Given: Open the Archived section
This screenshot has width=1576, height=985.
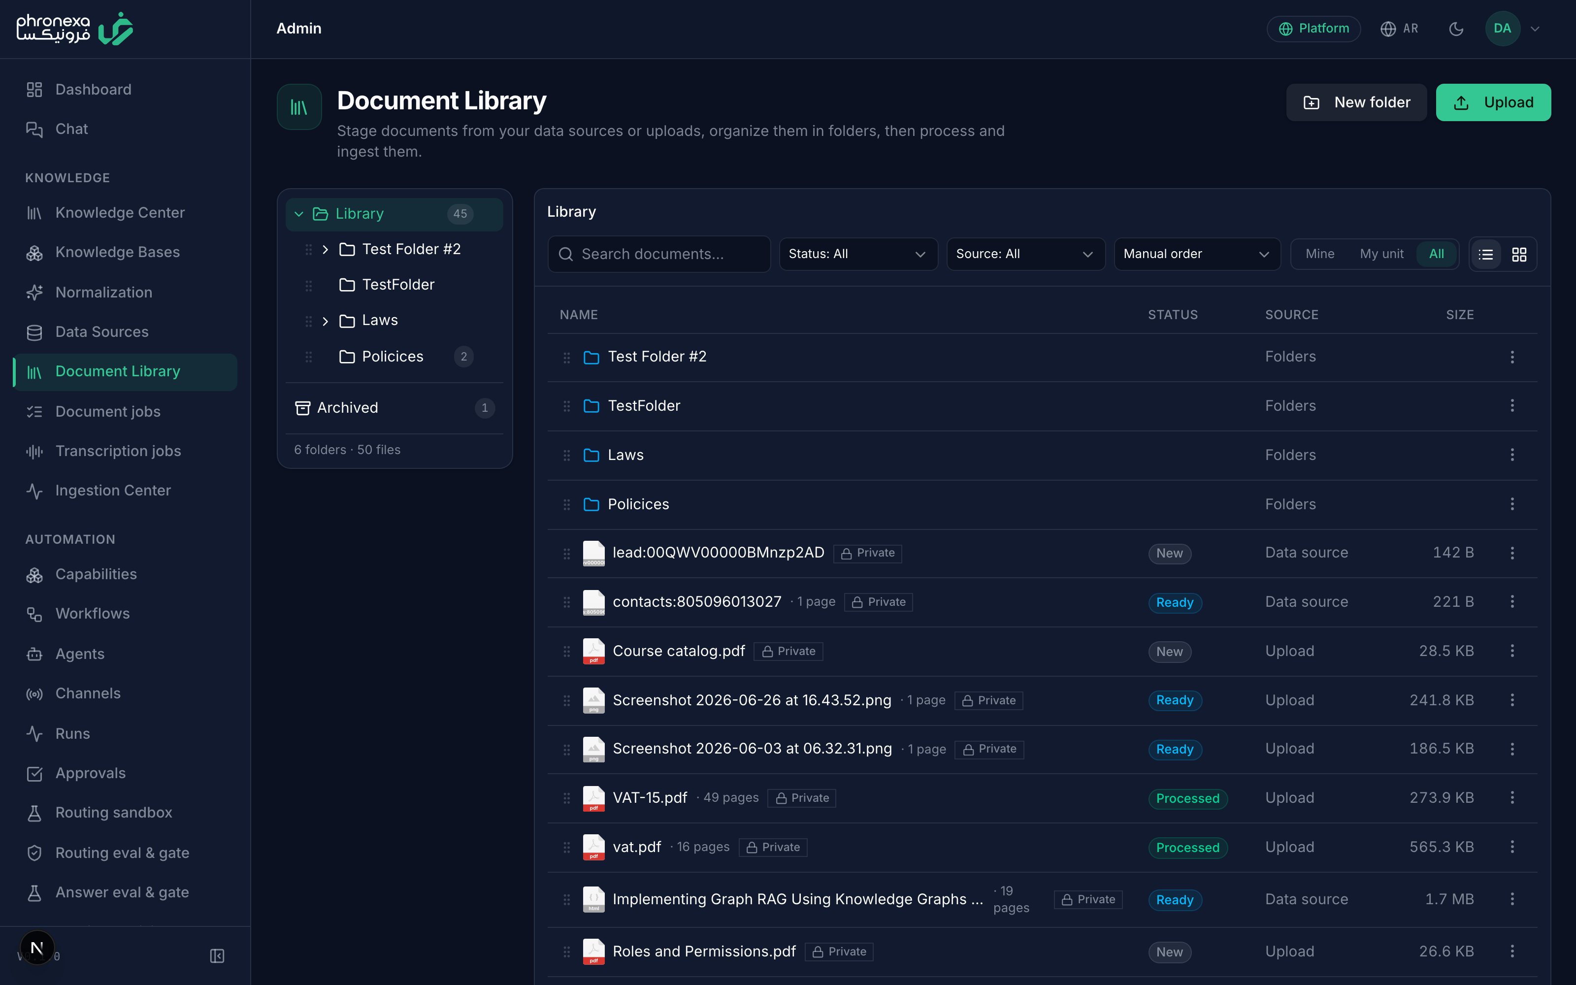Looking at the screenshot, I should tap(394, 408).
